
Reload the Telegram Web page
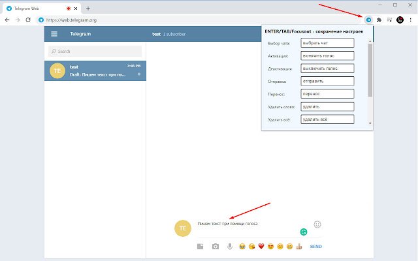28,20
